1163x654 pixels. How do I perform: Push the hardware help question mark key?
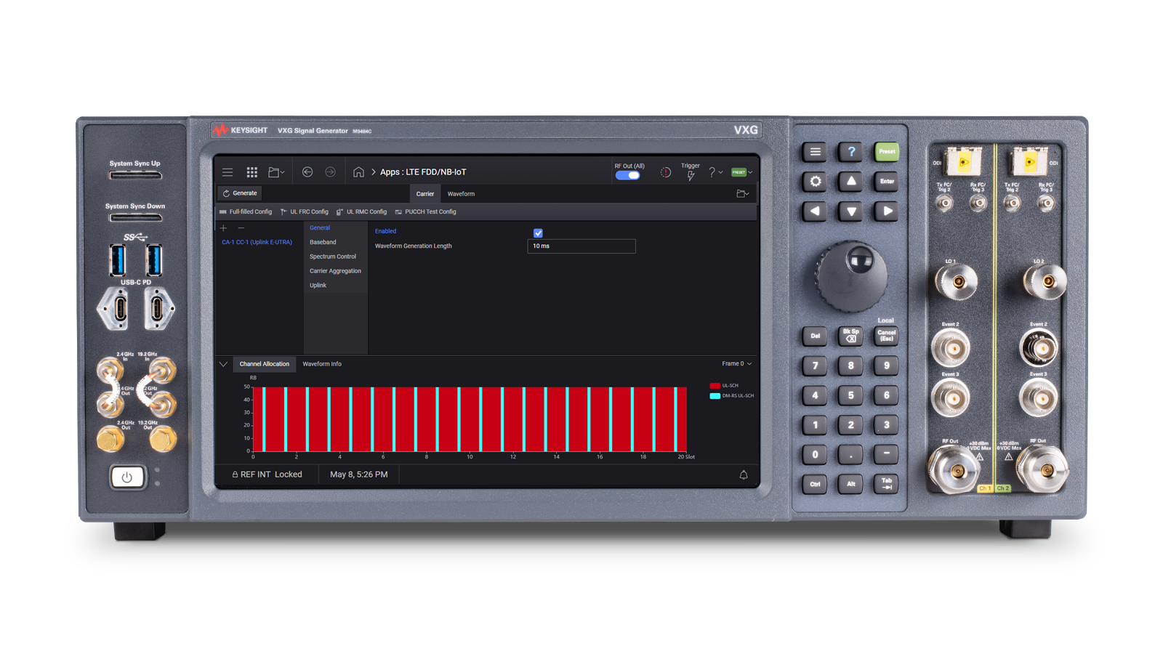pos(851,152)
